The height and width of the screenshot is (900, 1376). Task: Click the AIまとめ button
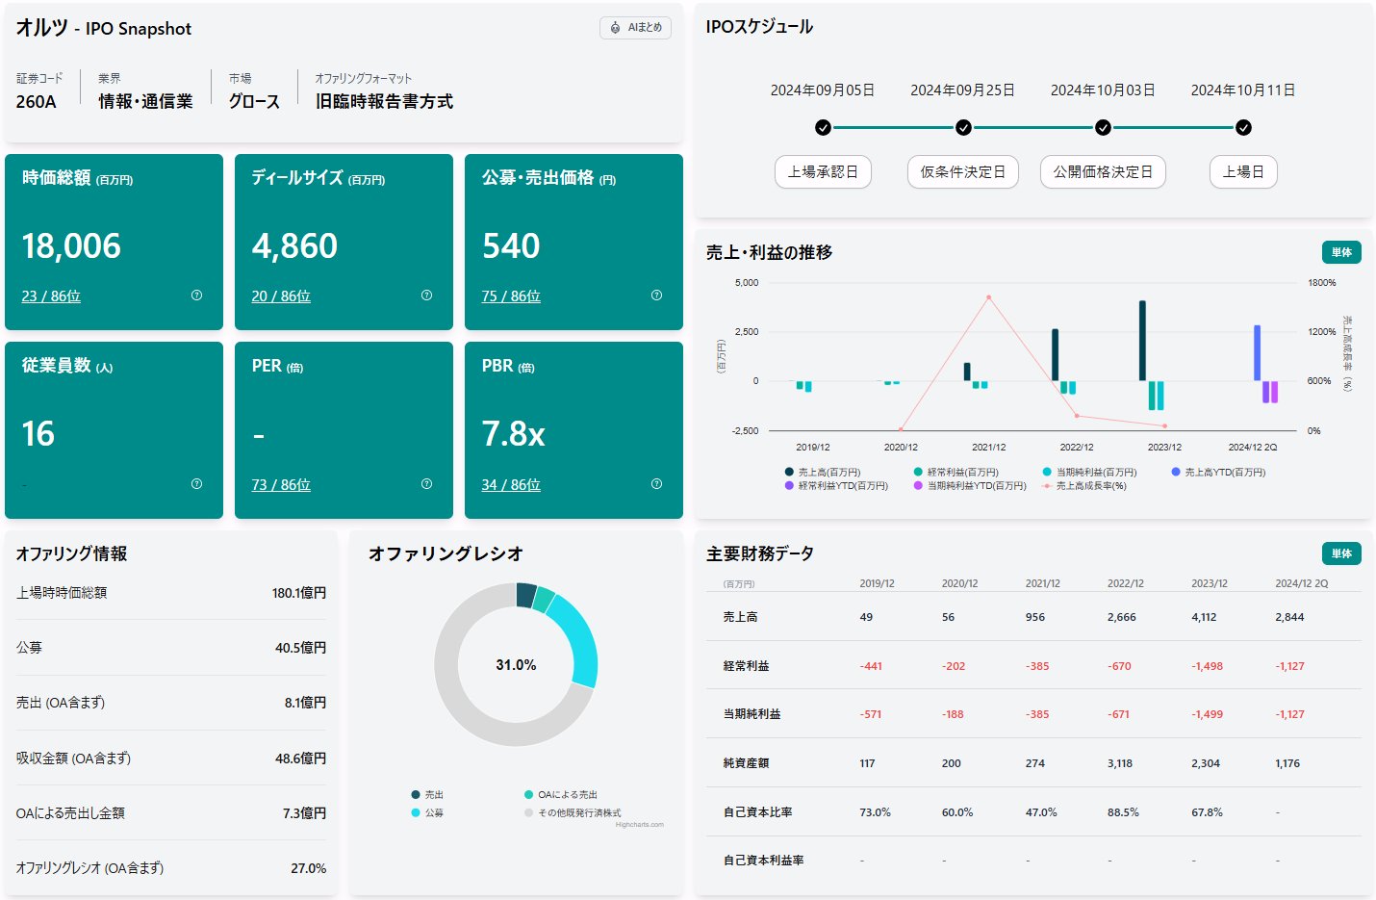(635, 28)
